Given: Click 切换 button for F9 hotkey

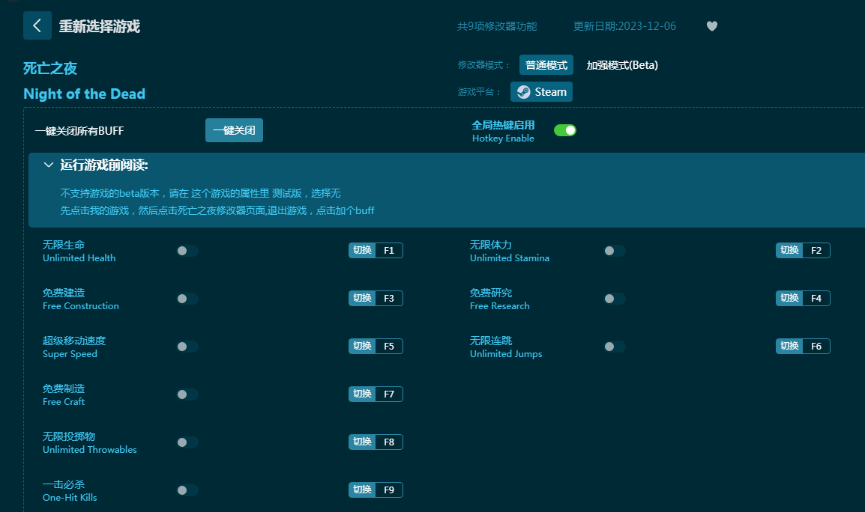Looking at the screenshot, I should 362,490.
